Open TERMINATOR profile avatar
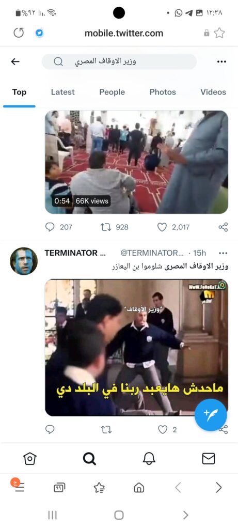 coord(24,261)
